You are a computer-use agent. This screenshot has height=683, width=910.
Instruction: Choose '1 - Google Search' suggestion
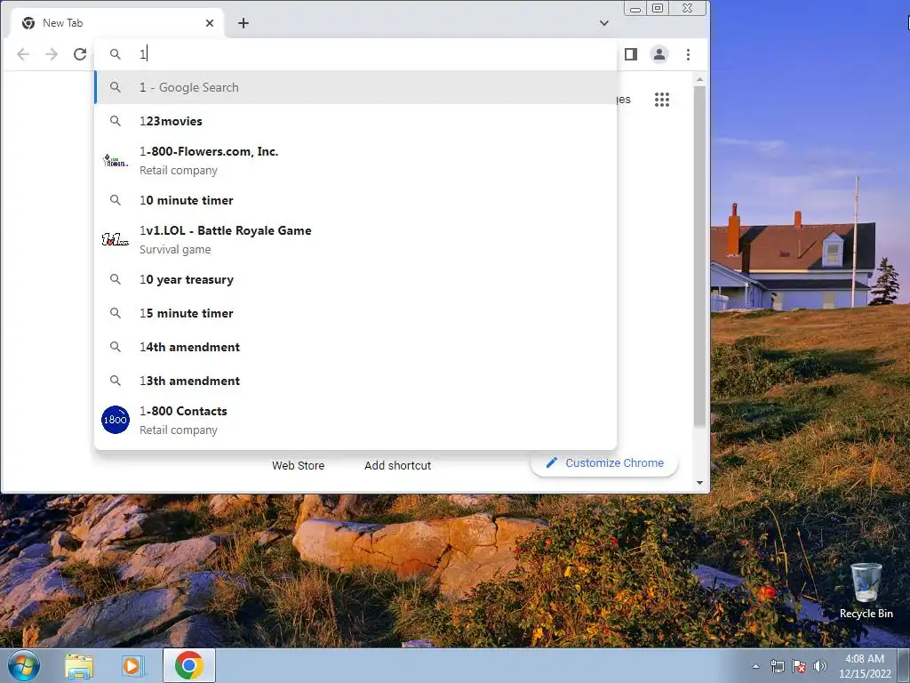click(355, 87)
